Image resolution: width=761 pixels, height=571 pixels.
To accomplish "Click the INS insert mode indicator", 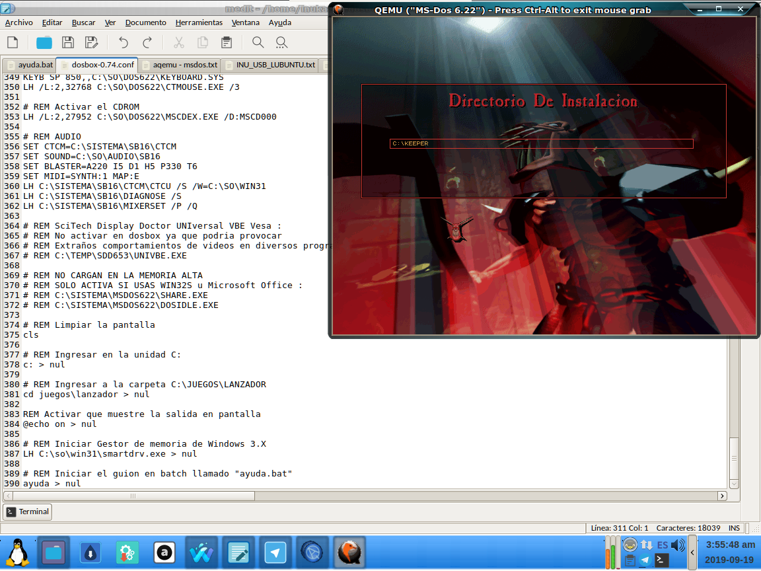I will (x=734, y=528).
